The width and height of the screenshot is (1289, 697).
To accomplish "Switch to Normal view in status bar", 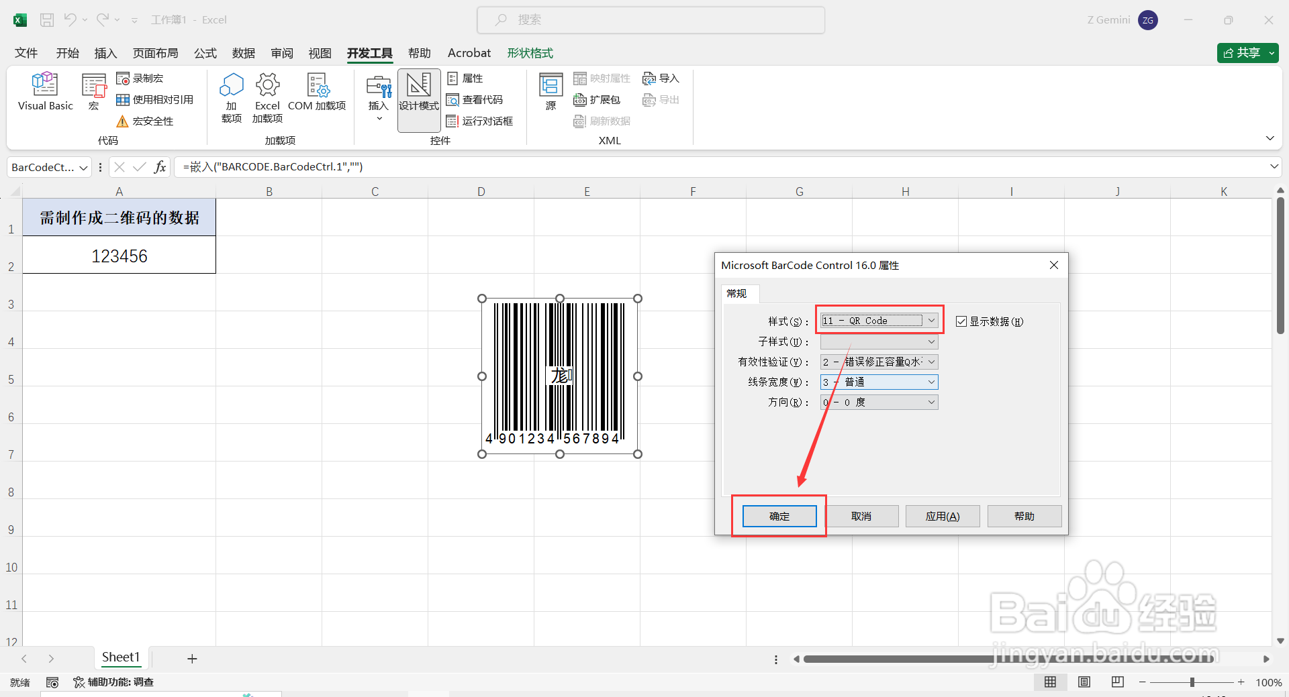I will (1050, 682).
